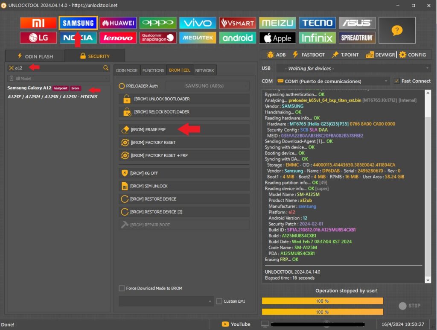Click the log panel vertical scrollbar
Image resolution: width=437 pixels, height=330 pixels.
[x=428, y=184]
